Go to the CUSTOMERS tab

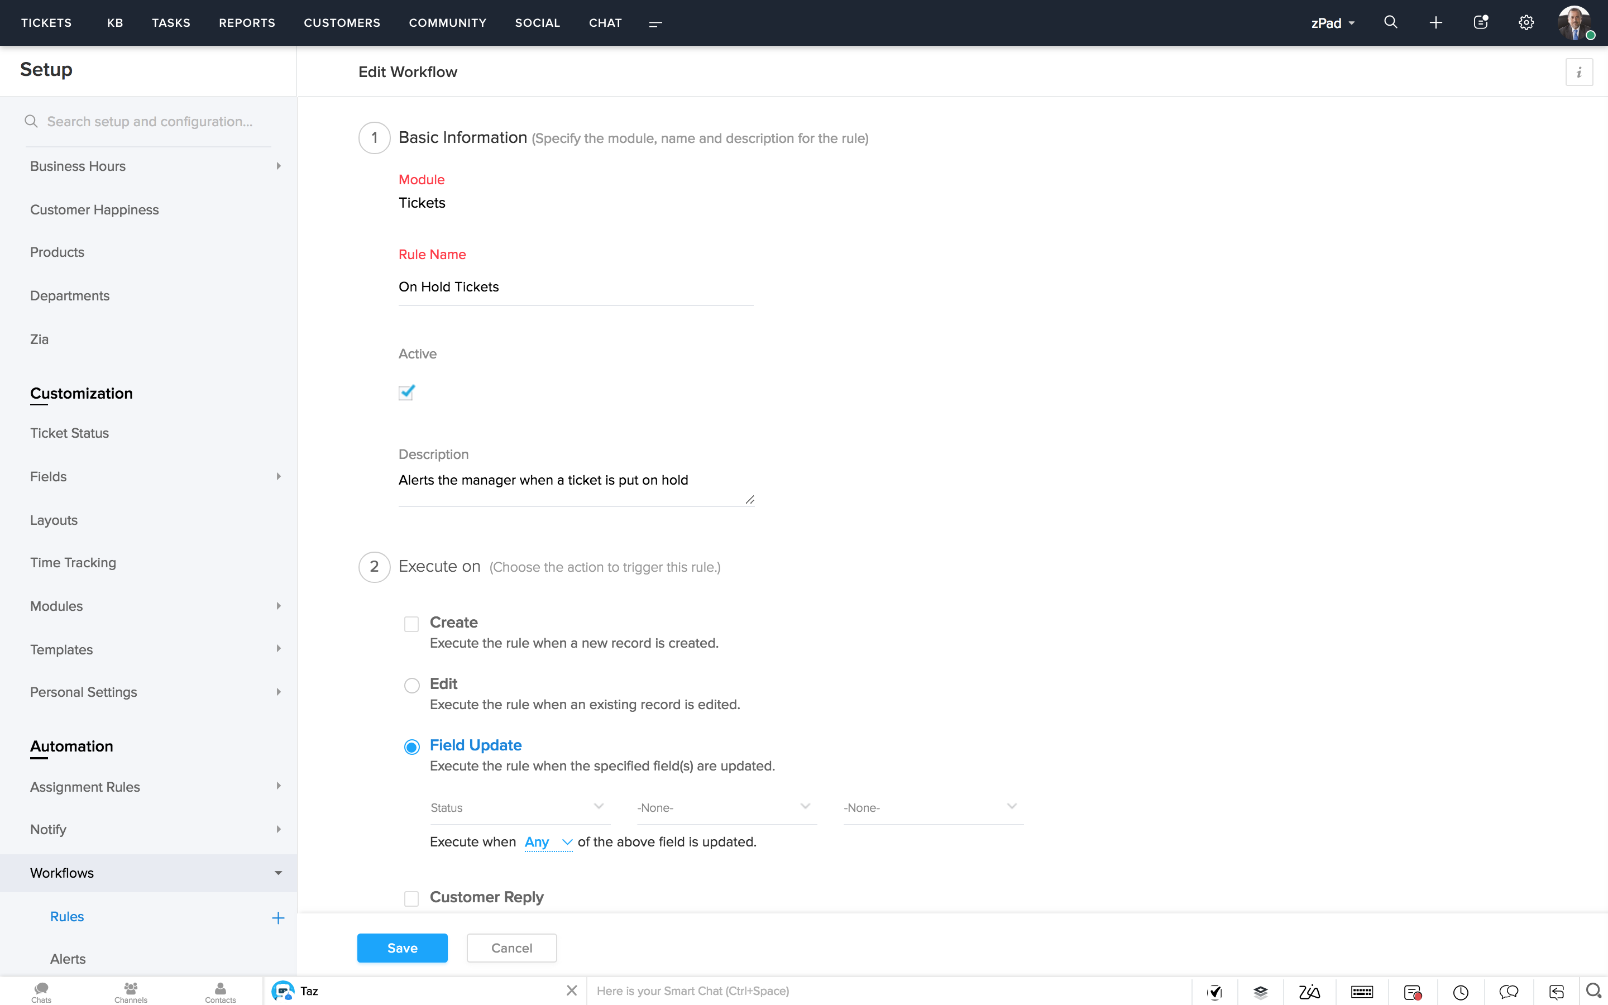click(x=342, y=22)
